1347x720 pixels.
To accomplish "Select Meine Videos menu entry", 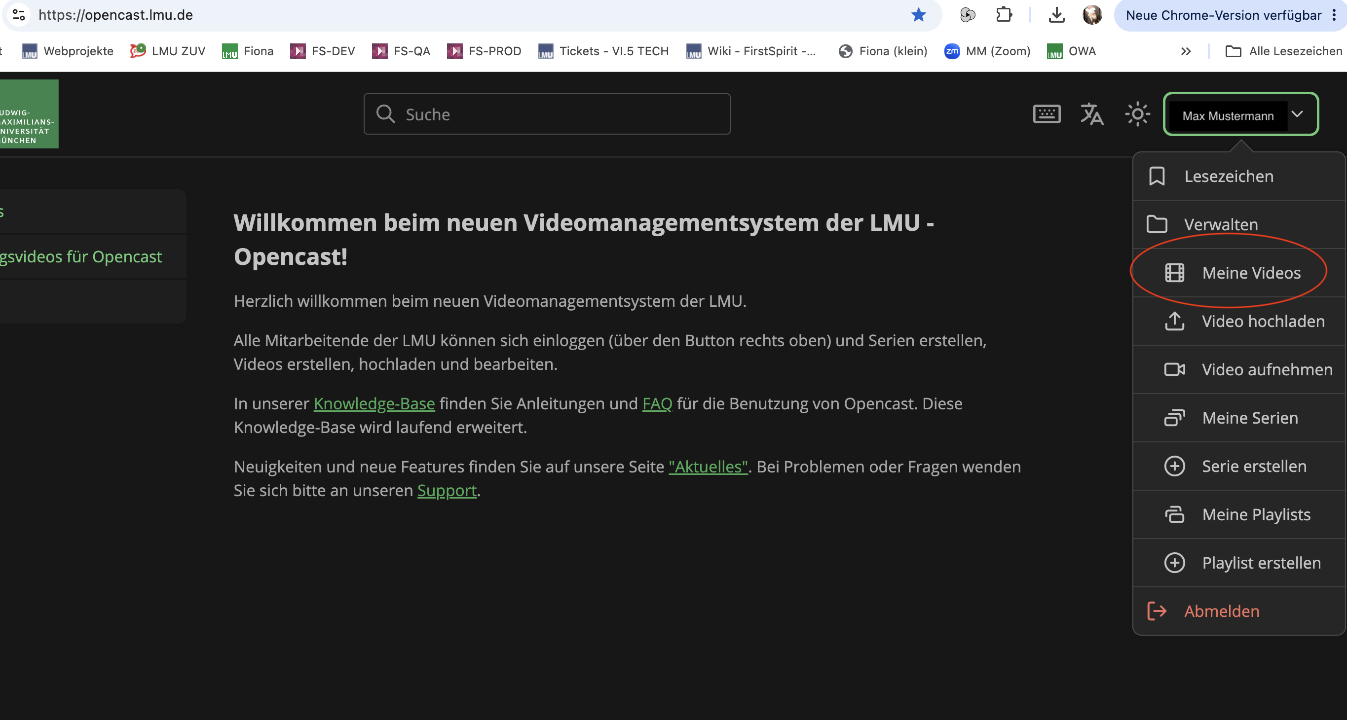I will pyautogui.click(x=1239, y=273).
